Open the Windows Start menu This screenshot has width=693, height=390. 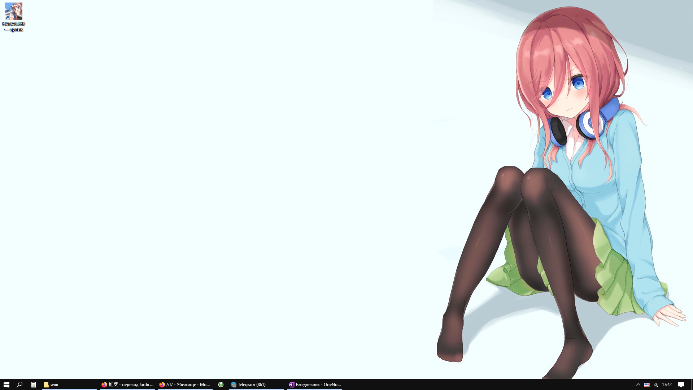[6, 385]
